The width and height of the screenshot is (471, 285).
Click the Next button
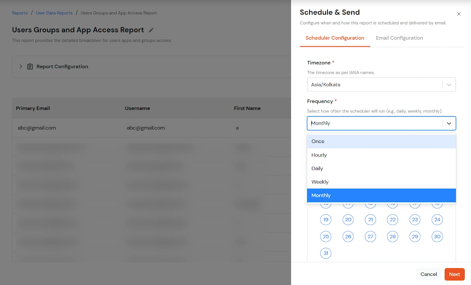[455, 274]
